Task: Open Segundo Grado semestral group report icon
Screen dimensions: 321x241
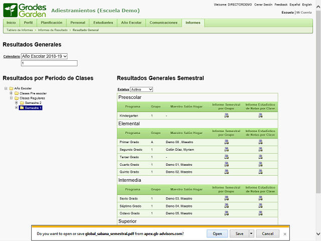Action: click(x=226, y=150)
